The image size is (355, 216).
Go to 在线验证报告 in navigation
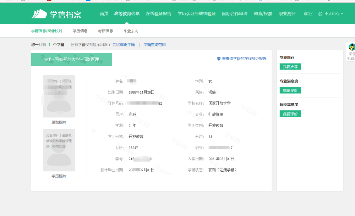(158, 14)
